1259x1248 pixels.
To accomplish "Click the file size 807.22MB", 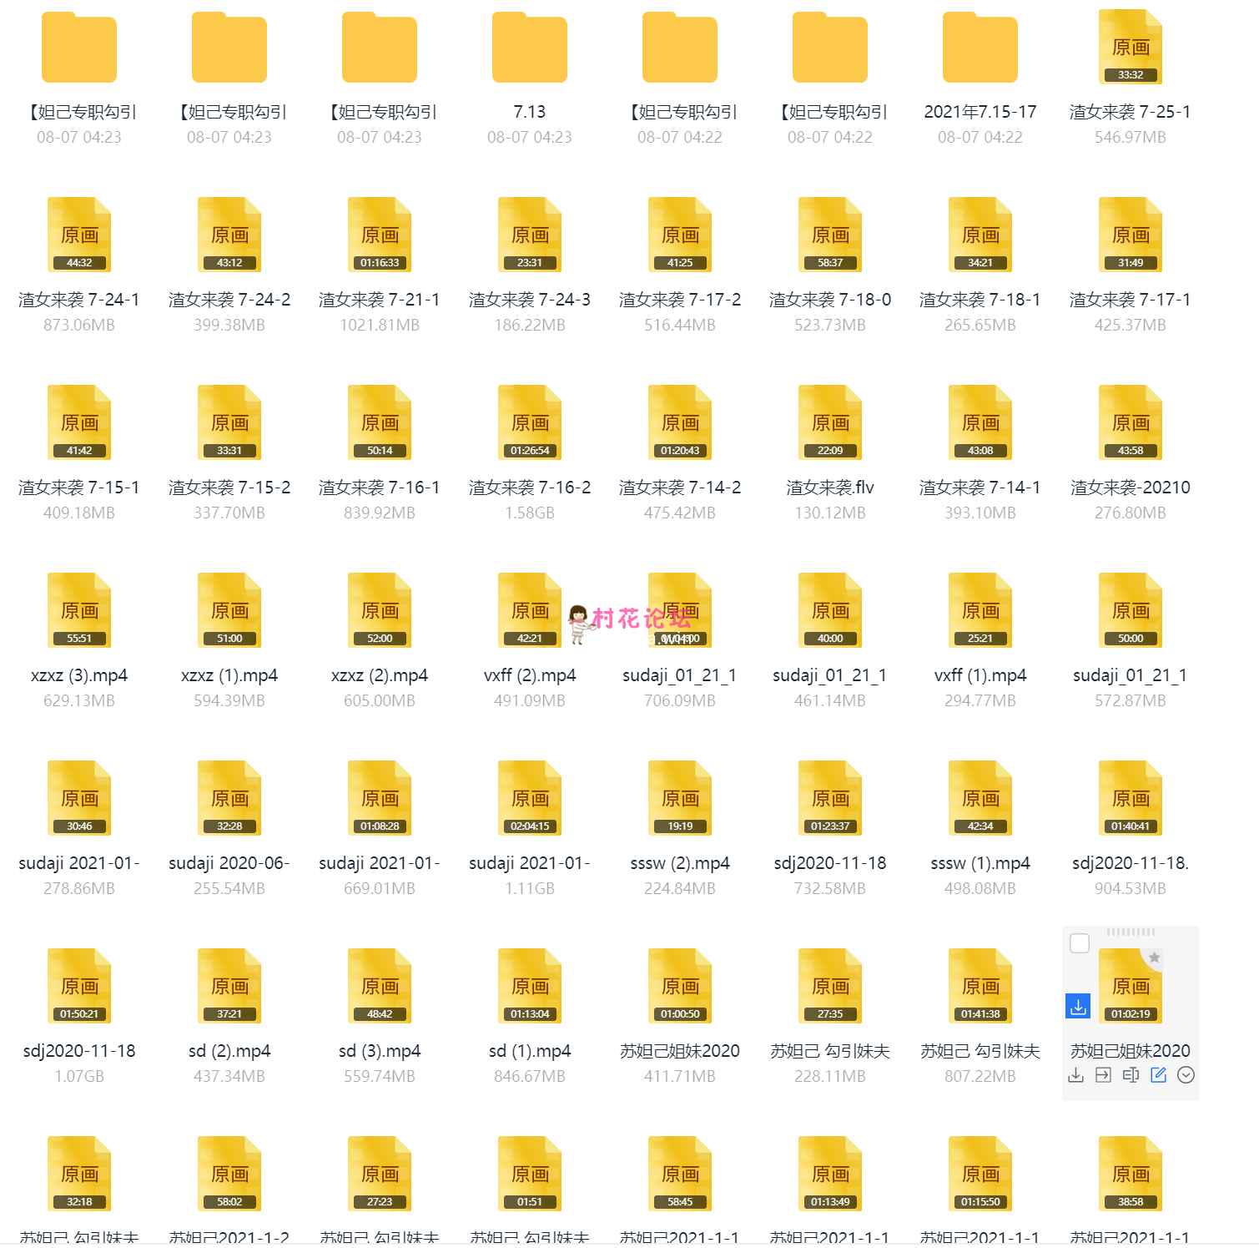I will (x=980, y=1076).
